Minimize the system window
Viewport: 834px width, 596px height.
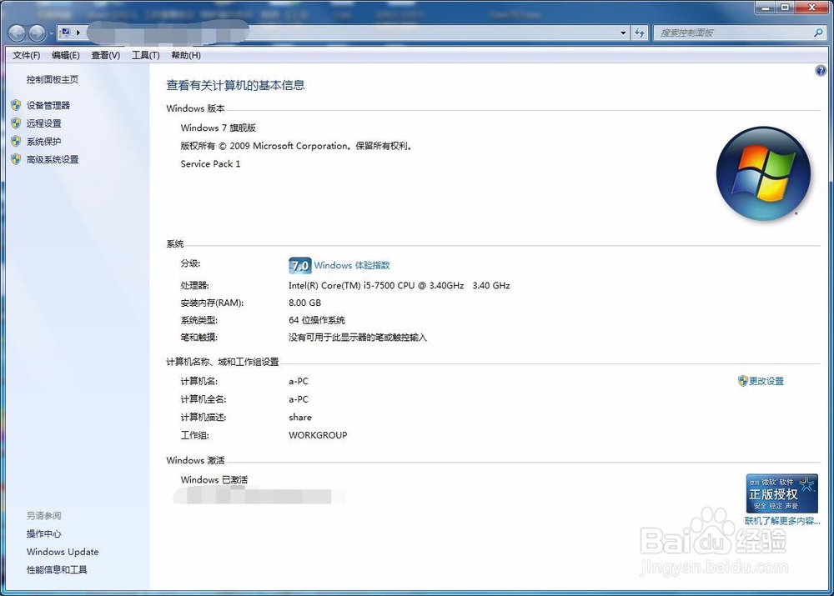(766, 7)
